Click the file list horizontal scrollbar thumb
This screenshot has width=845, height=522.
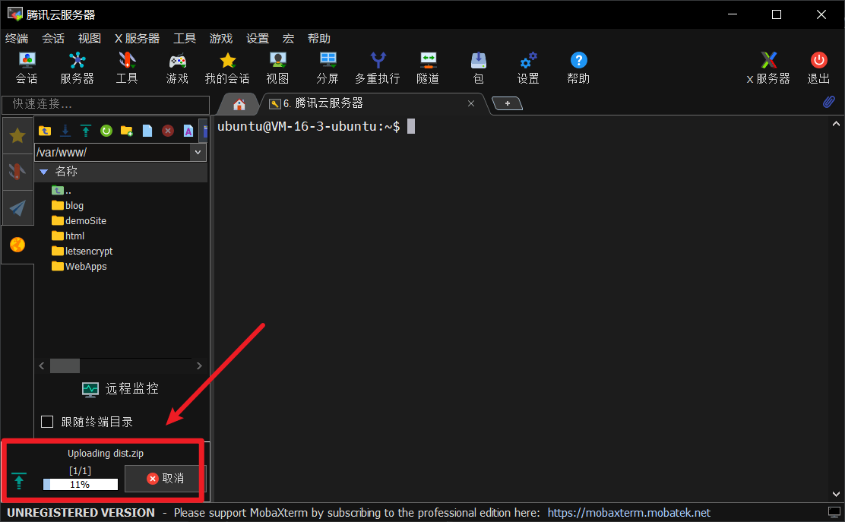coord(65,365)
